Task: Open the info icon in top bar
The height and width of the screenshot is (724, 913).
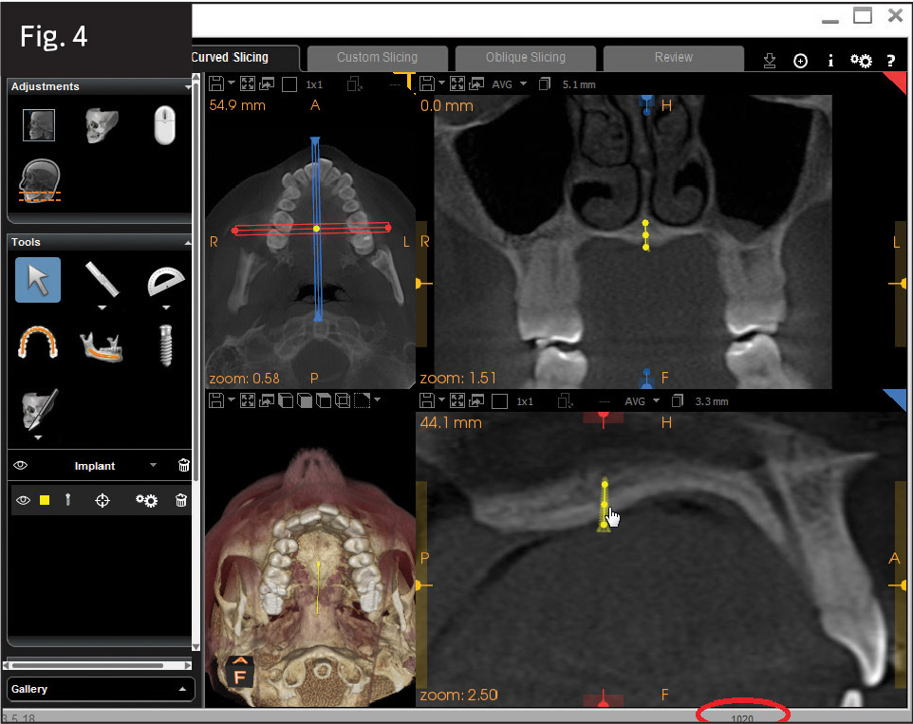Action: pos(830,60)
